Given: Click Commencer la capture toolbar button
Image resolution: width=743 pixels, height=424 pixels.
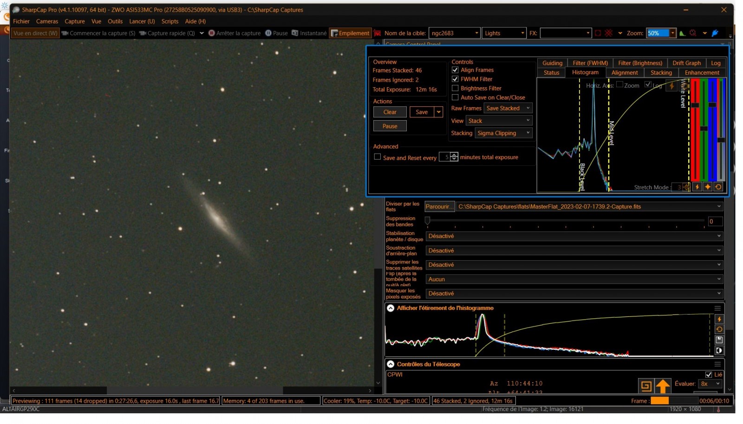Looking at the screenshot, I should [x=98, y=33].
